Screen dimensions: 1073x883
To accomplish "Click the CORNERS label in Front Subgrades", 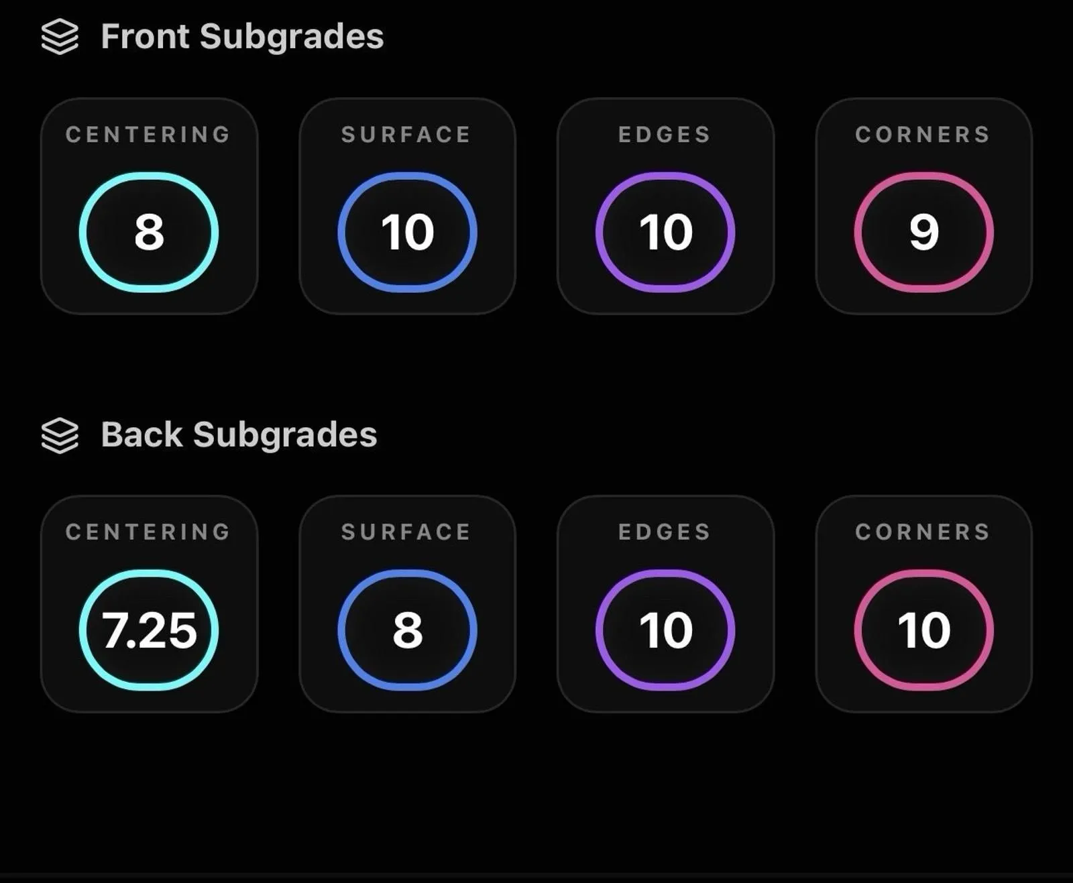I will click(x=923, y=134).
